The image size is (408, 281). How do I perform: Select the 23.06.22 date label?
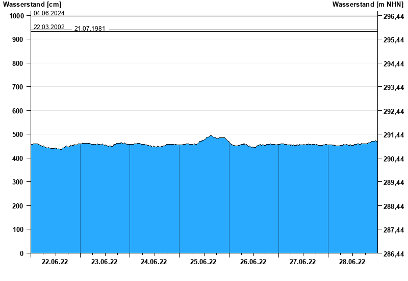105,262
